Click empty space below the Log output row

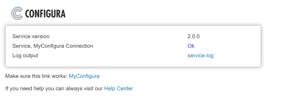(133, 63)
